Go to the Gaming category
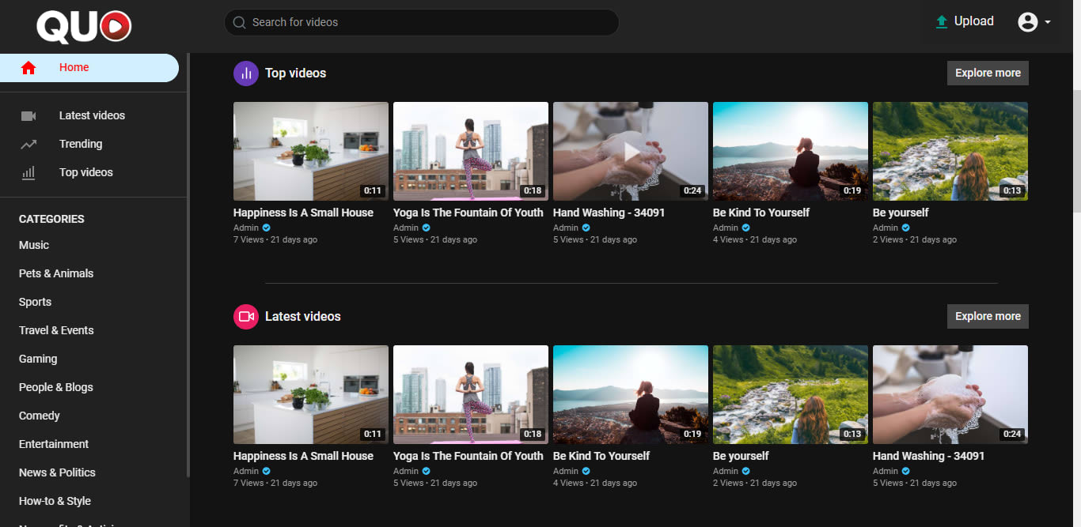Image resolution: width=1081 pixels, height=527 pixels. coord(38,359)
